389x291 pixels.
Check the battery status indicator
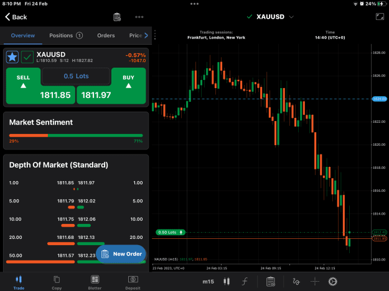(380, 4)
